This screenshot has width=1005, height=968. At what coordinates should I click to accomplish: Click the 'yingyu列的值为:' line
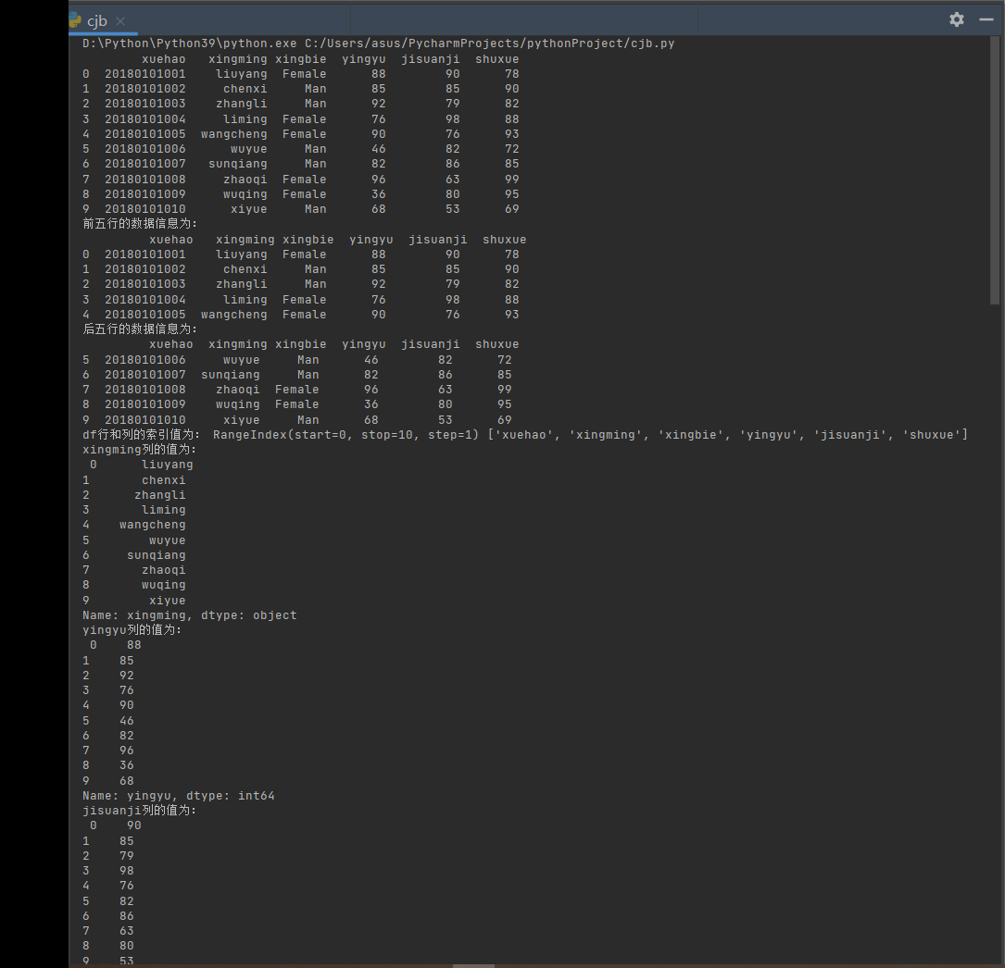pos(132,630)
